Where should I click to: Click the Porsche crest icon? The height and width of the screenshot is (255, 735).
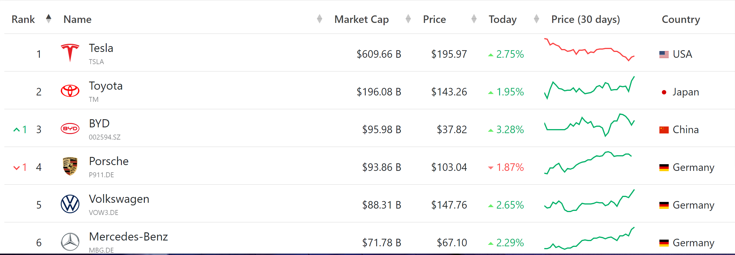70,166
